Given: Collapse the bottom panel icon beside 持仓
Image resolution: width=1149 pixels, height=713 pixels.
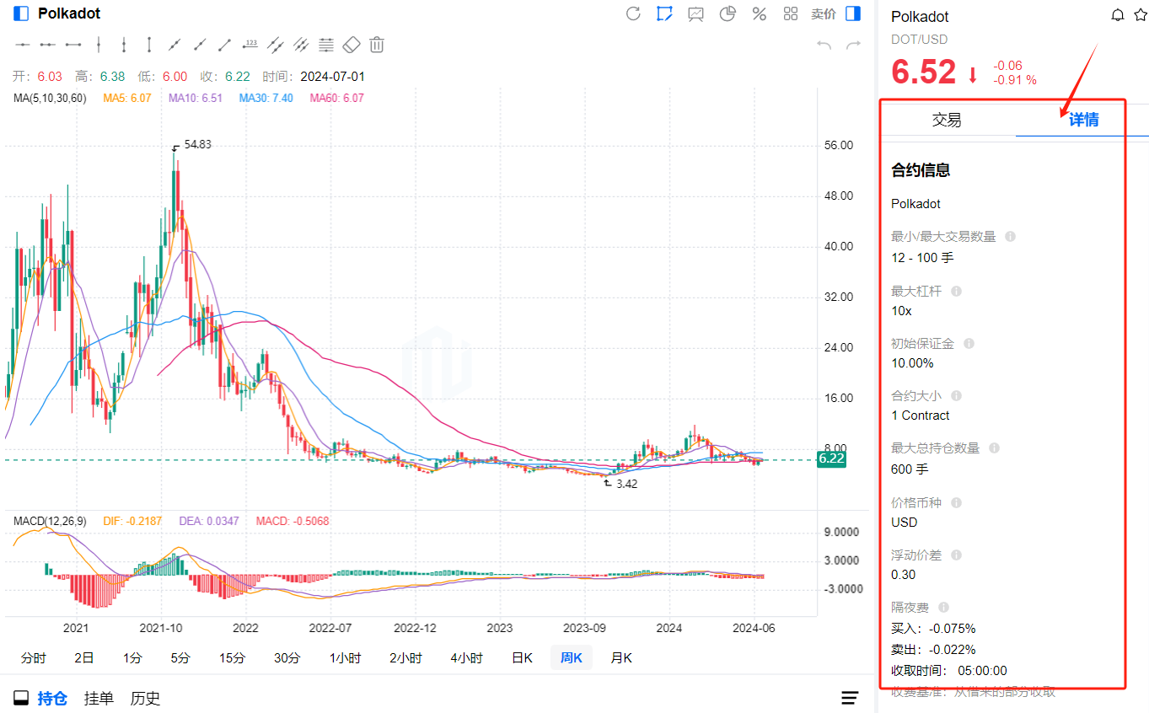Looking at the screenshot, I should coord(21,698).
